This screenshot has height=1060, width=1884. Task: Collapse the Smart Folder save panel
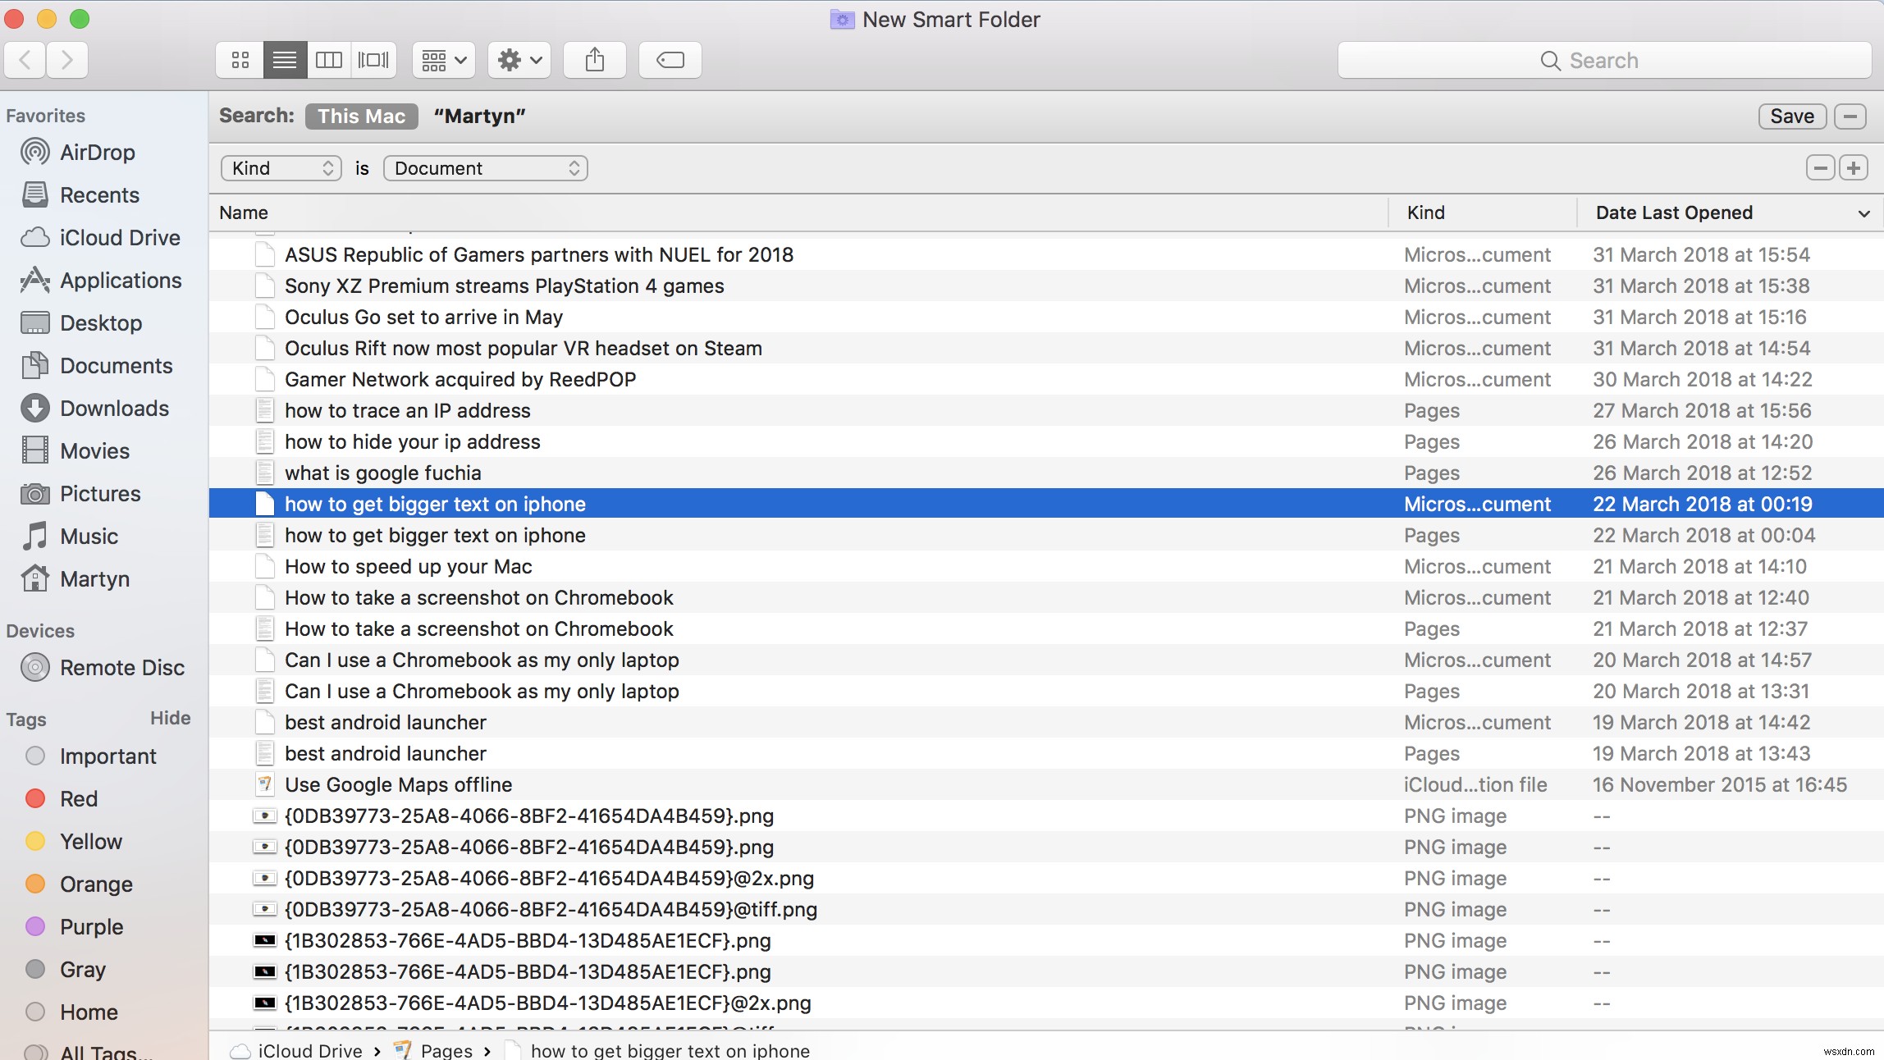[x=1852, y=117]
